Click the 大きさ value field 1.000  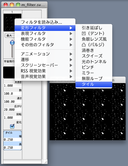(x=12, y=86)
